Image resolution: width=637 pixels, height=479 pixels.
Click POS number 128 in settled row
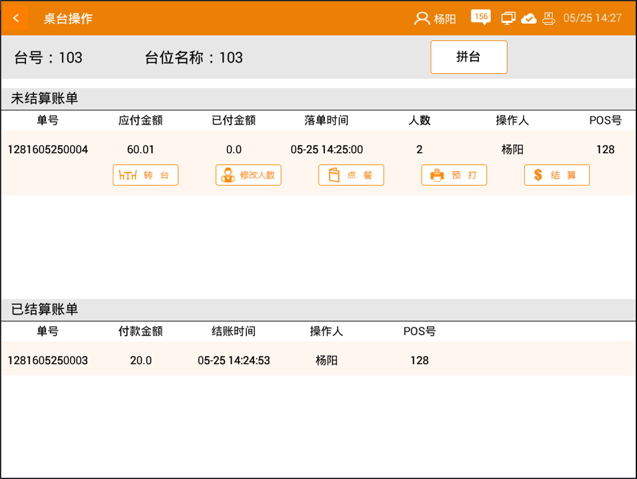pos(420,360)
